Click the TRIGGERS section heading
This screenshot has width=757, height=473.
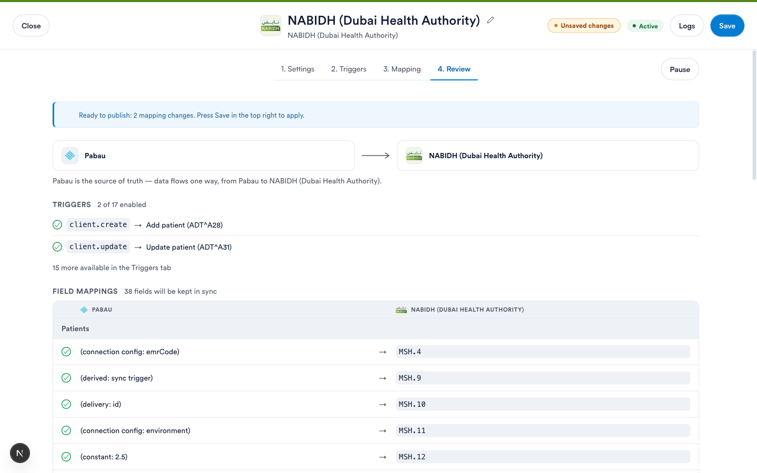pyautogui.click(x=71, y=204)
